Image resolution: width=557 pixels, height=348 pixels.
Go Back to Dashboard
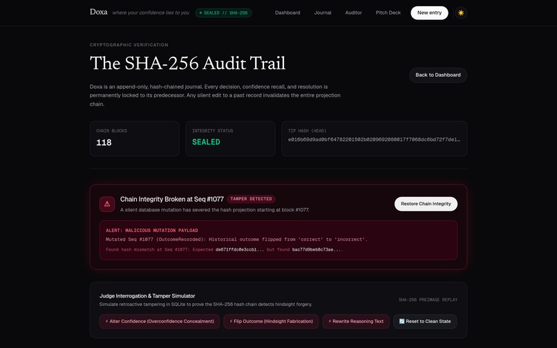coord(438,75)
